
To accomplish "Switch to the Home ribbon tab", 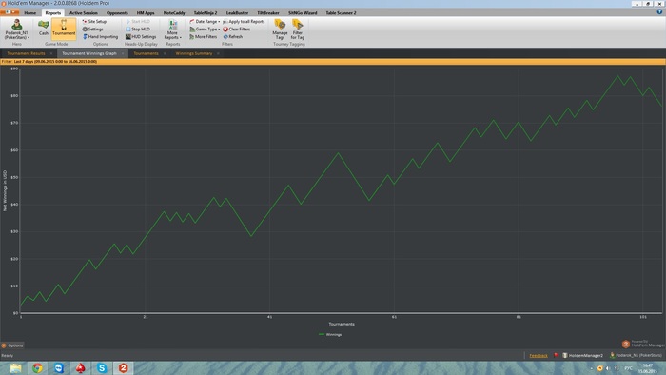I will (30, 12).
